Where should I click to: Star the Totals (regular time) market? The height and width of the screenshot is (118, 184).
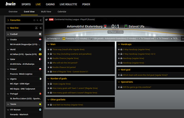pyautogui.click(x=48, y=84)
